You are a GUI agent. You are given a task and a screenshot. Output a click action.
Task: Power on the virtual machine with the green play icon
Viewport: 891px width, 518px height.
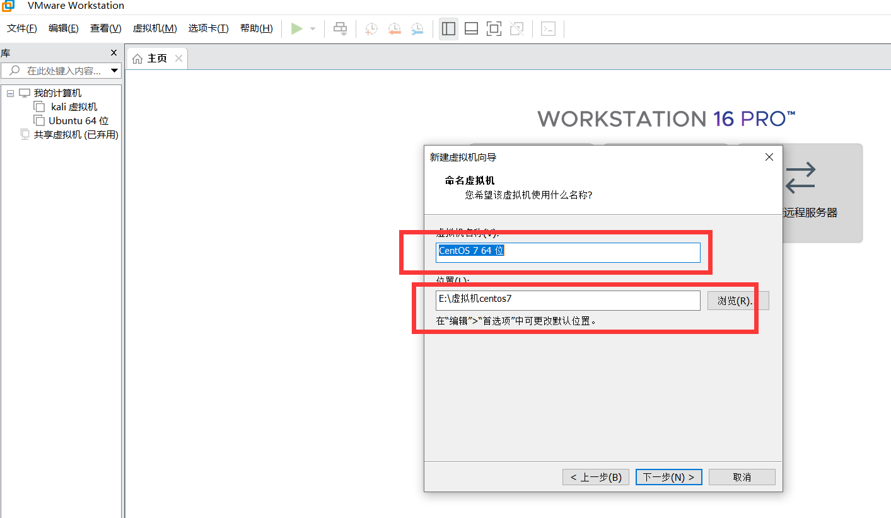point(296,28)
